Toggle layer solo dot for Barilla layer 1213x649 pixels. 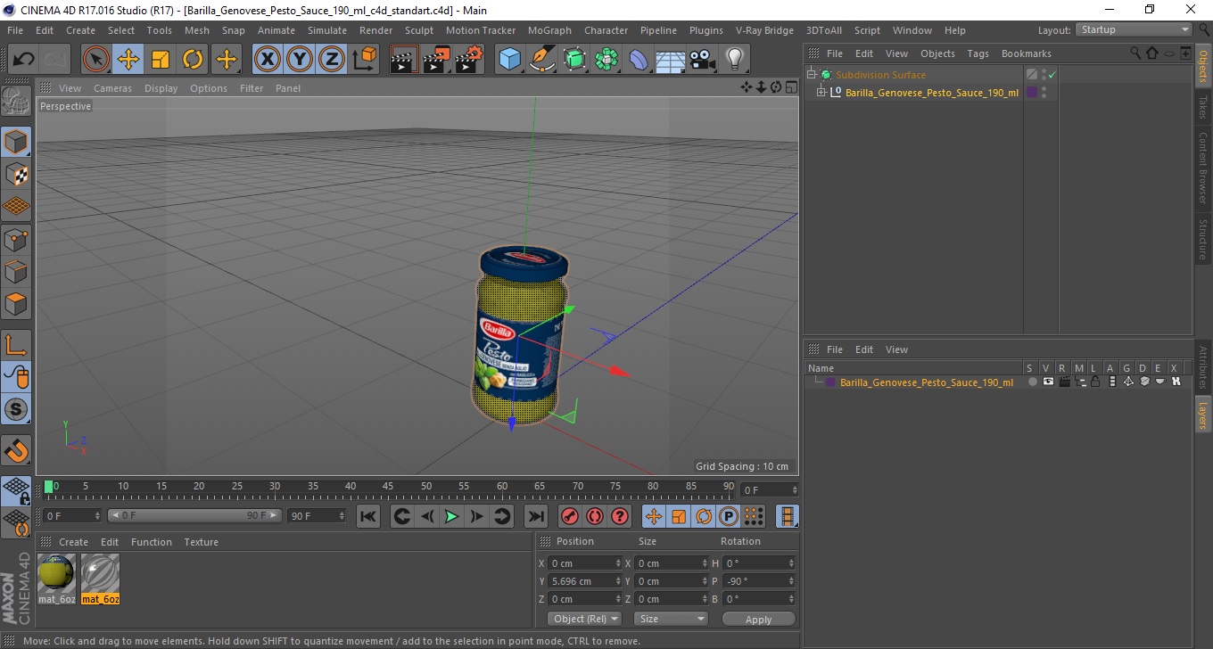[x=1032, y=382]
